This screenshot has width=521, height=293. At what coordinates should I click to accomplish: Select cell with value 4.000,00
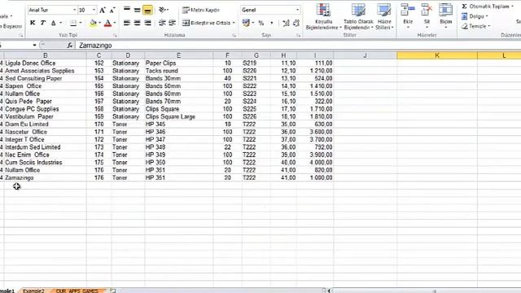click(x=315, y=163)
